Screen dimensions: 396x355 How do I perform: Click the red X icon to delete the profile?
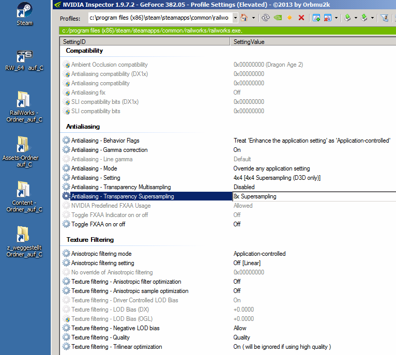[301, 18]
